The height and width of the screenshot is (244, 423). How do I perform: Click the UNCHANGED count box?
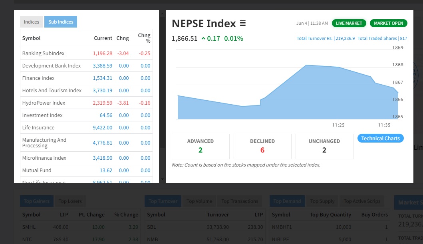pyautogui.click(x=324, y=147)
